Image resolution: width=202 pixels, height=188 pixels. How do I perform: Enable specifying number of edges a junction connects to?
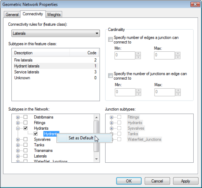coord(110,39)
